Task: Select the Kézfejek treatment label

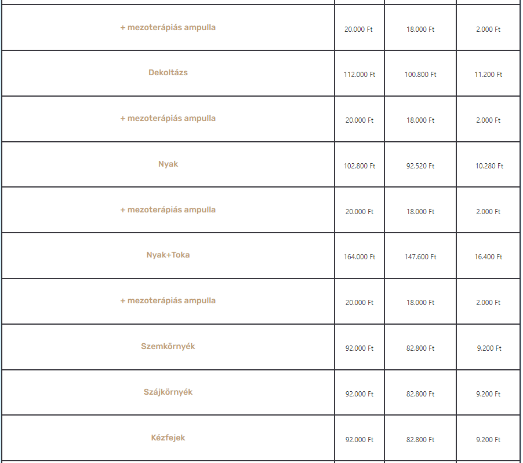Action: point(168,438)
